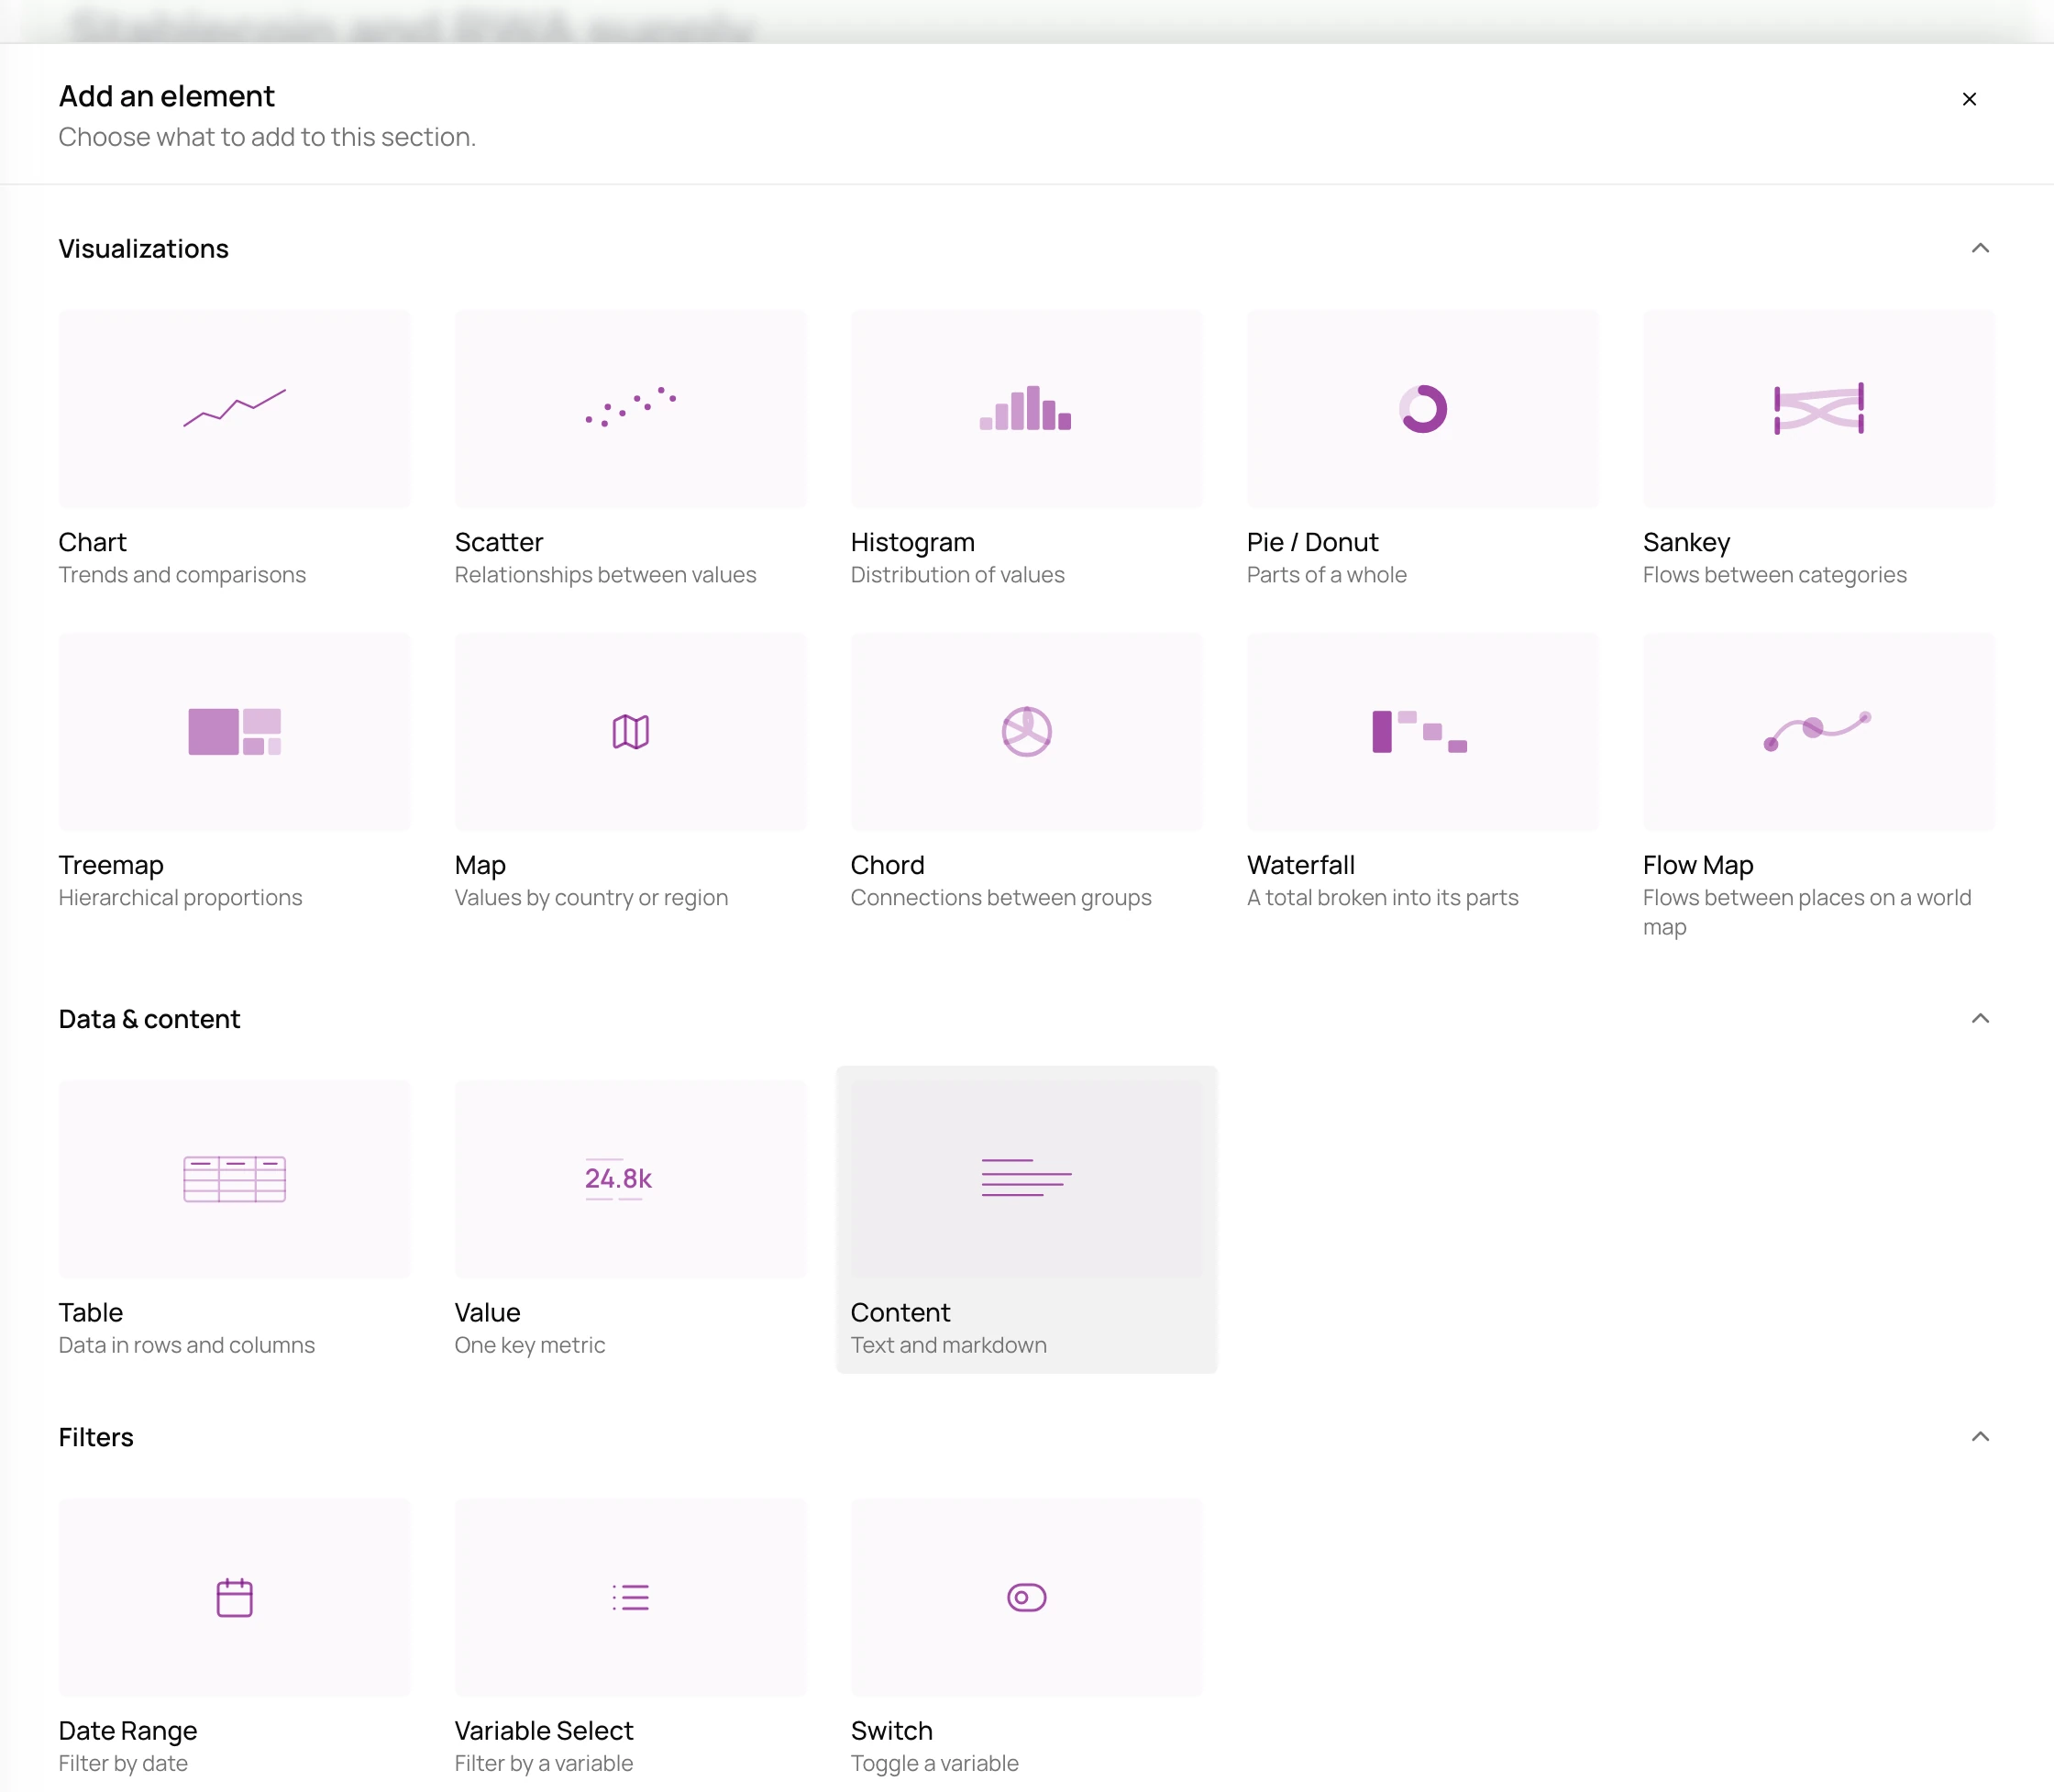Click 'Connections between groups' description
The width and height of the screenshot is (2054, 1792).
[1001, 898]
